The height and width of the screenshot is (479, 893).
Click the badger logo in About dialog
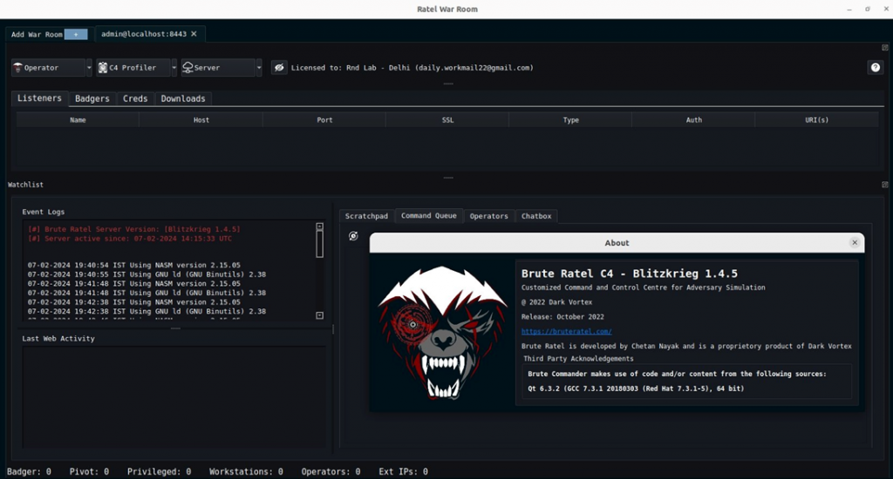click(x=443, y=332)
